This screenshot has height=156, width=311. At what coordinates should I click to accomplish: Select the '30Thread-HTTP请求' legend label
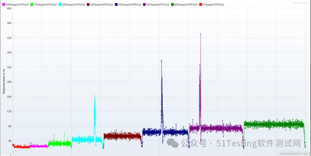coord(130,5)
